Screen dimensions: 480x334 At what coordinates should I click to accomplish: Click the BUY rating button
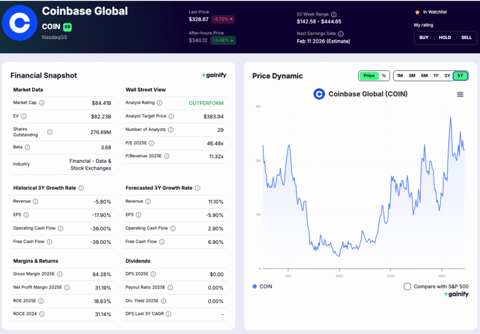424,38
